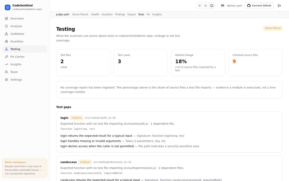Click the Testing page heading
Viewport: 289px width, 181px height.
click(65, 29)
